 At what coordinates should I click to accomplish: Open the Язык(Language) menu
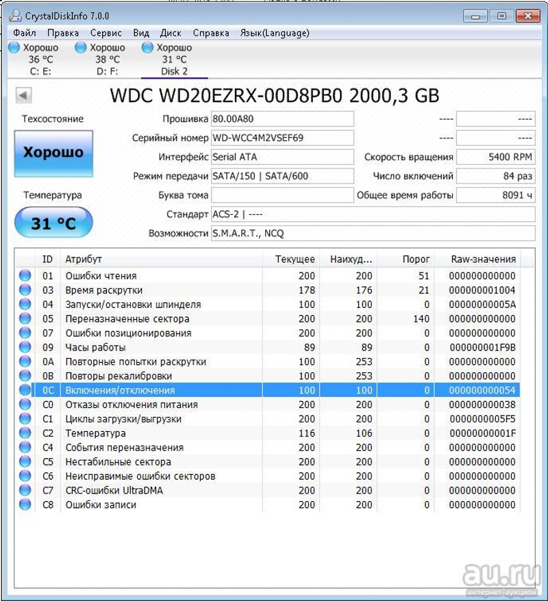click(x=275, y=33)
